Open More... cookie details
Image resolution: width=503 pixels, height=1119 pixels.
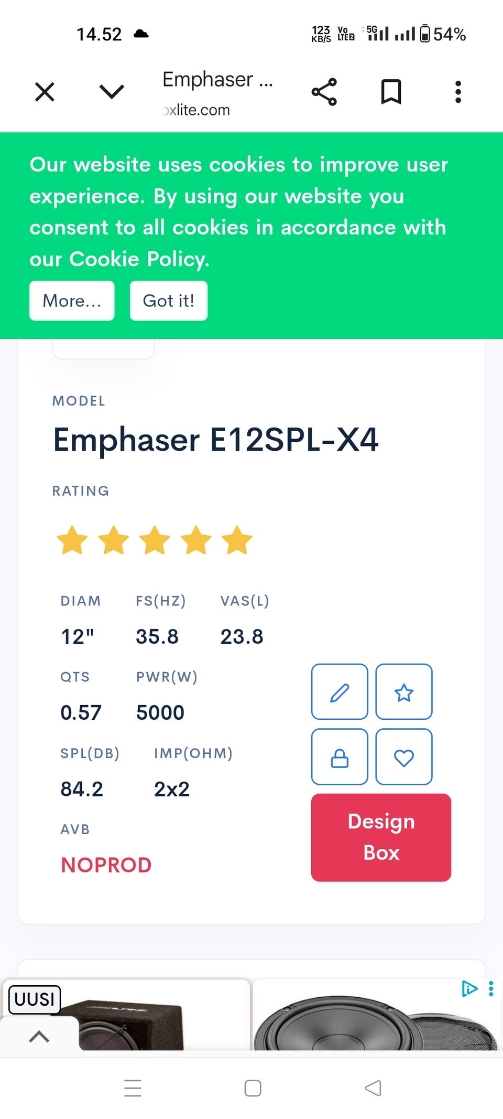tap(72, 301)
